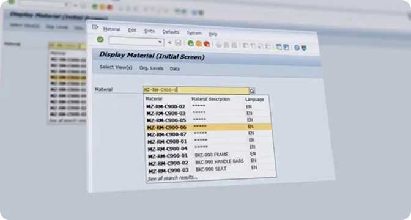Expand the command field dropdown arrow
The height and width of the screenshot is (220, 411).
click(160, 42)
